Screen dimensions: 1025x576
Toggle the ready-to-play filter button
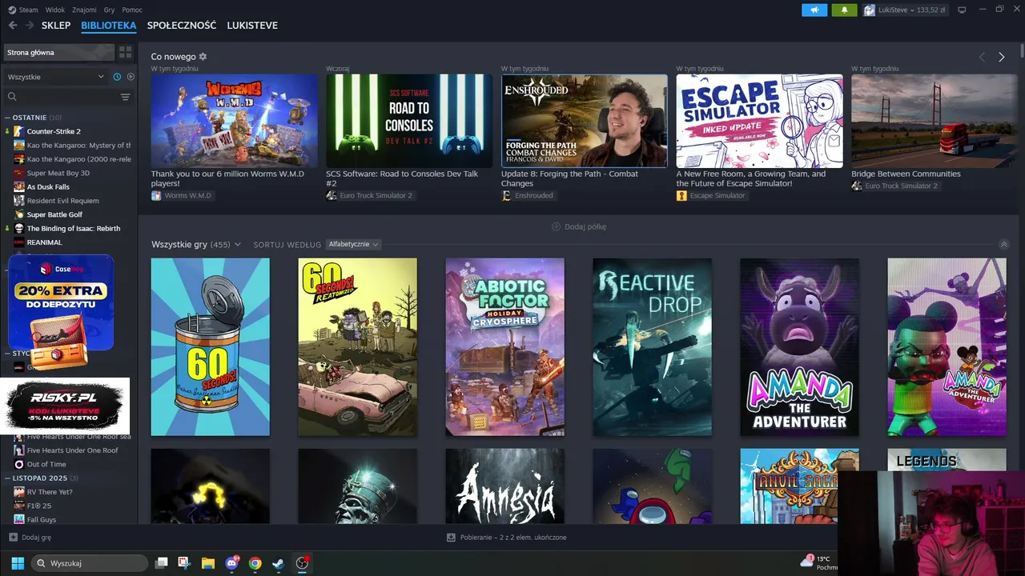131,77
